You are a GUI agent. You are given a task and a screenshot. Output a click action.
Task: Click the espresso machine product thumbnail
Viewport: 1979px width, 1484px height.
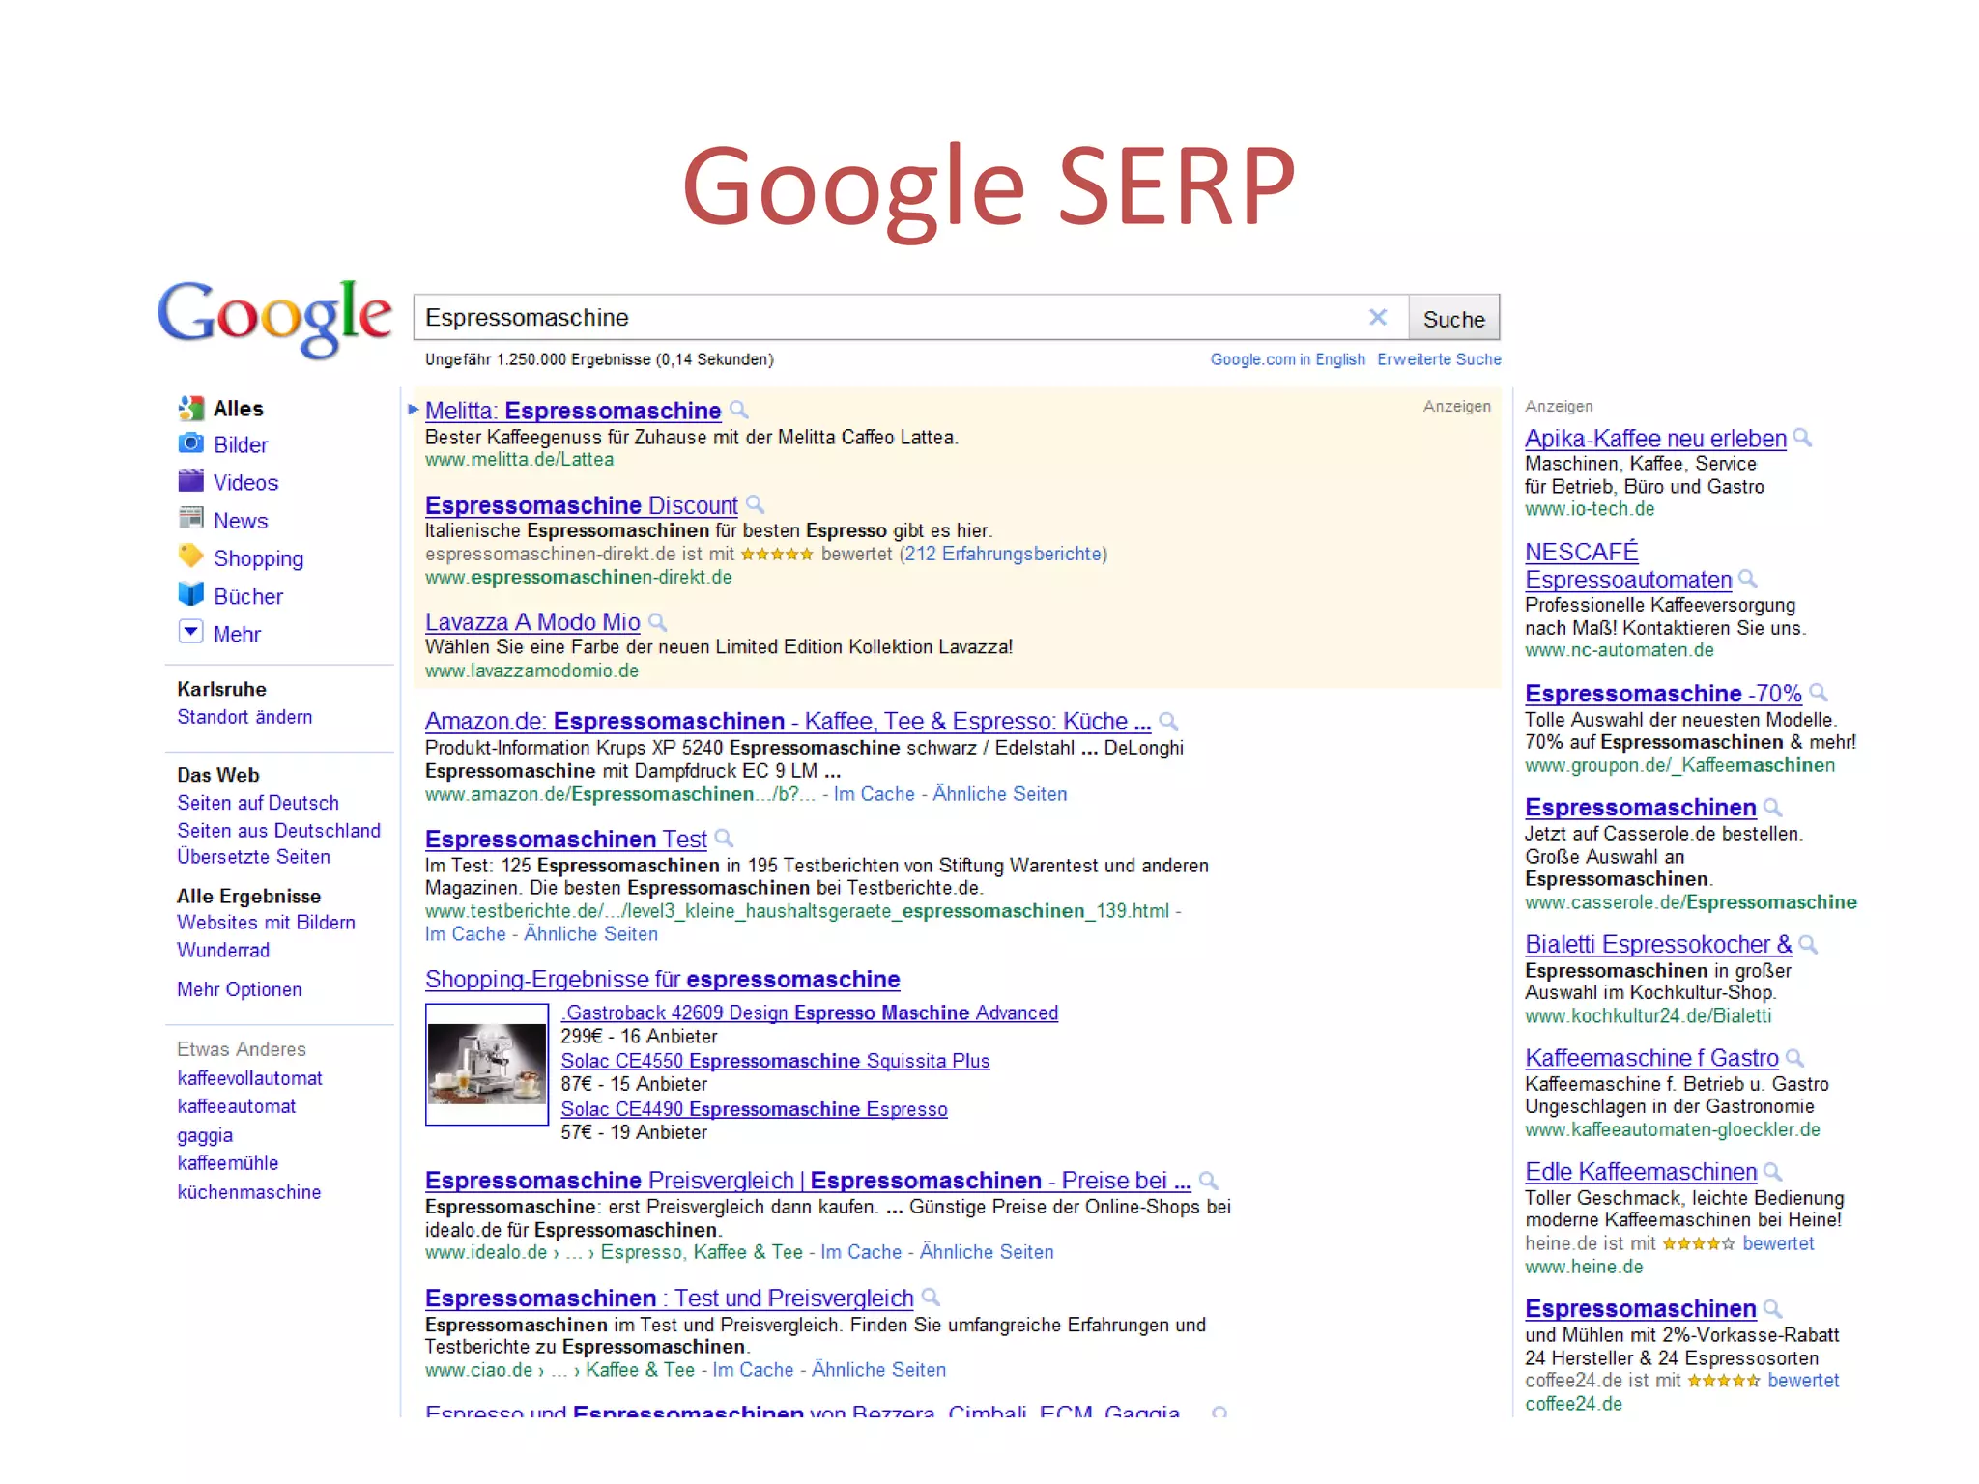(487, 1064)
